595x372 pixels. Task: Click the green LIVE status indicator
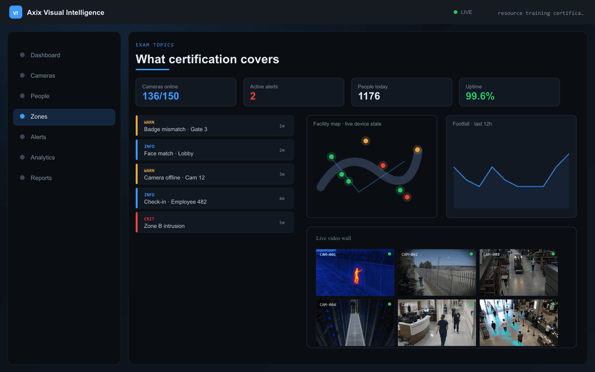pos(463,12)
